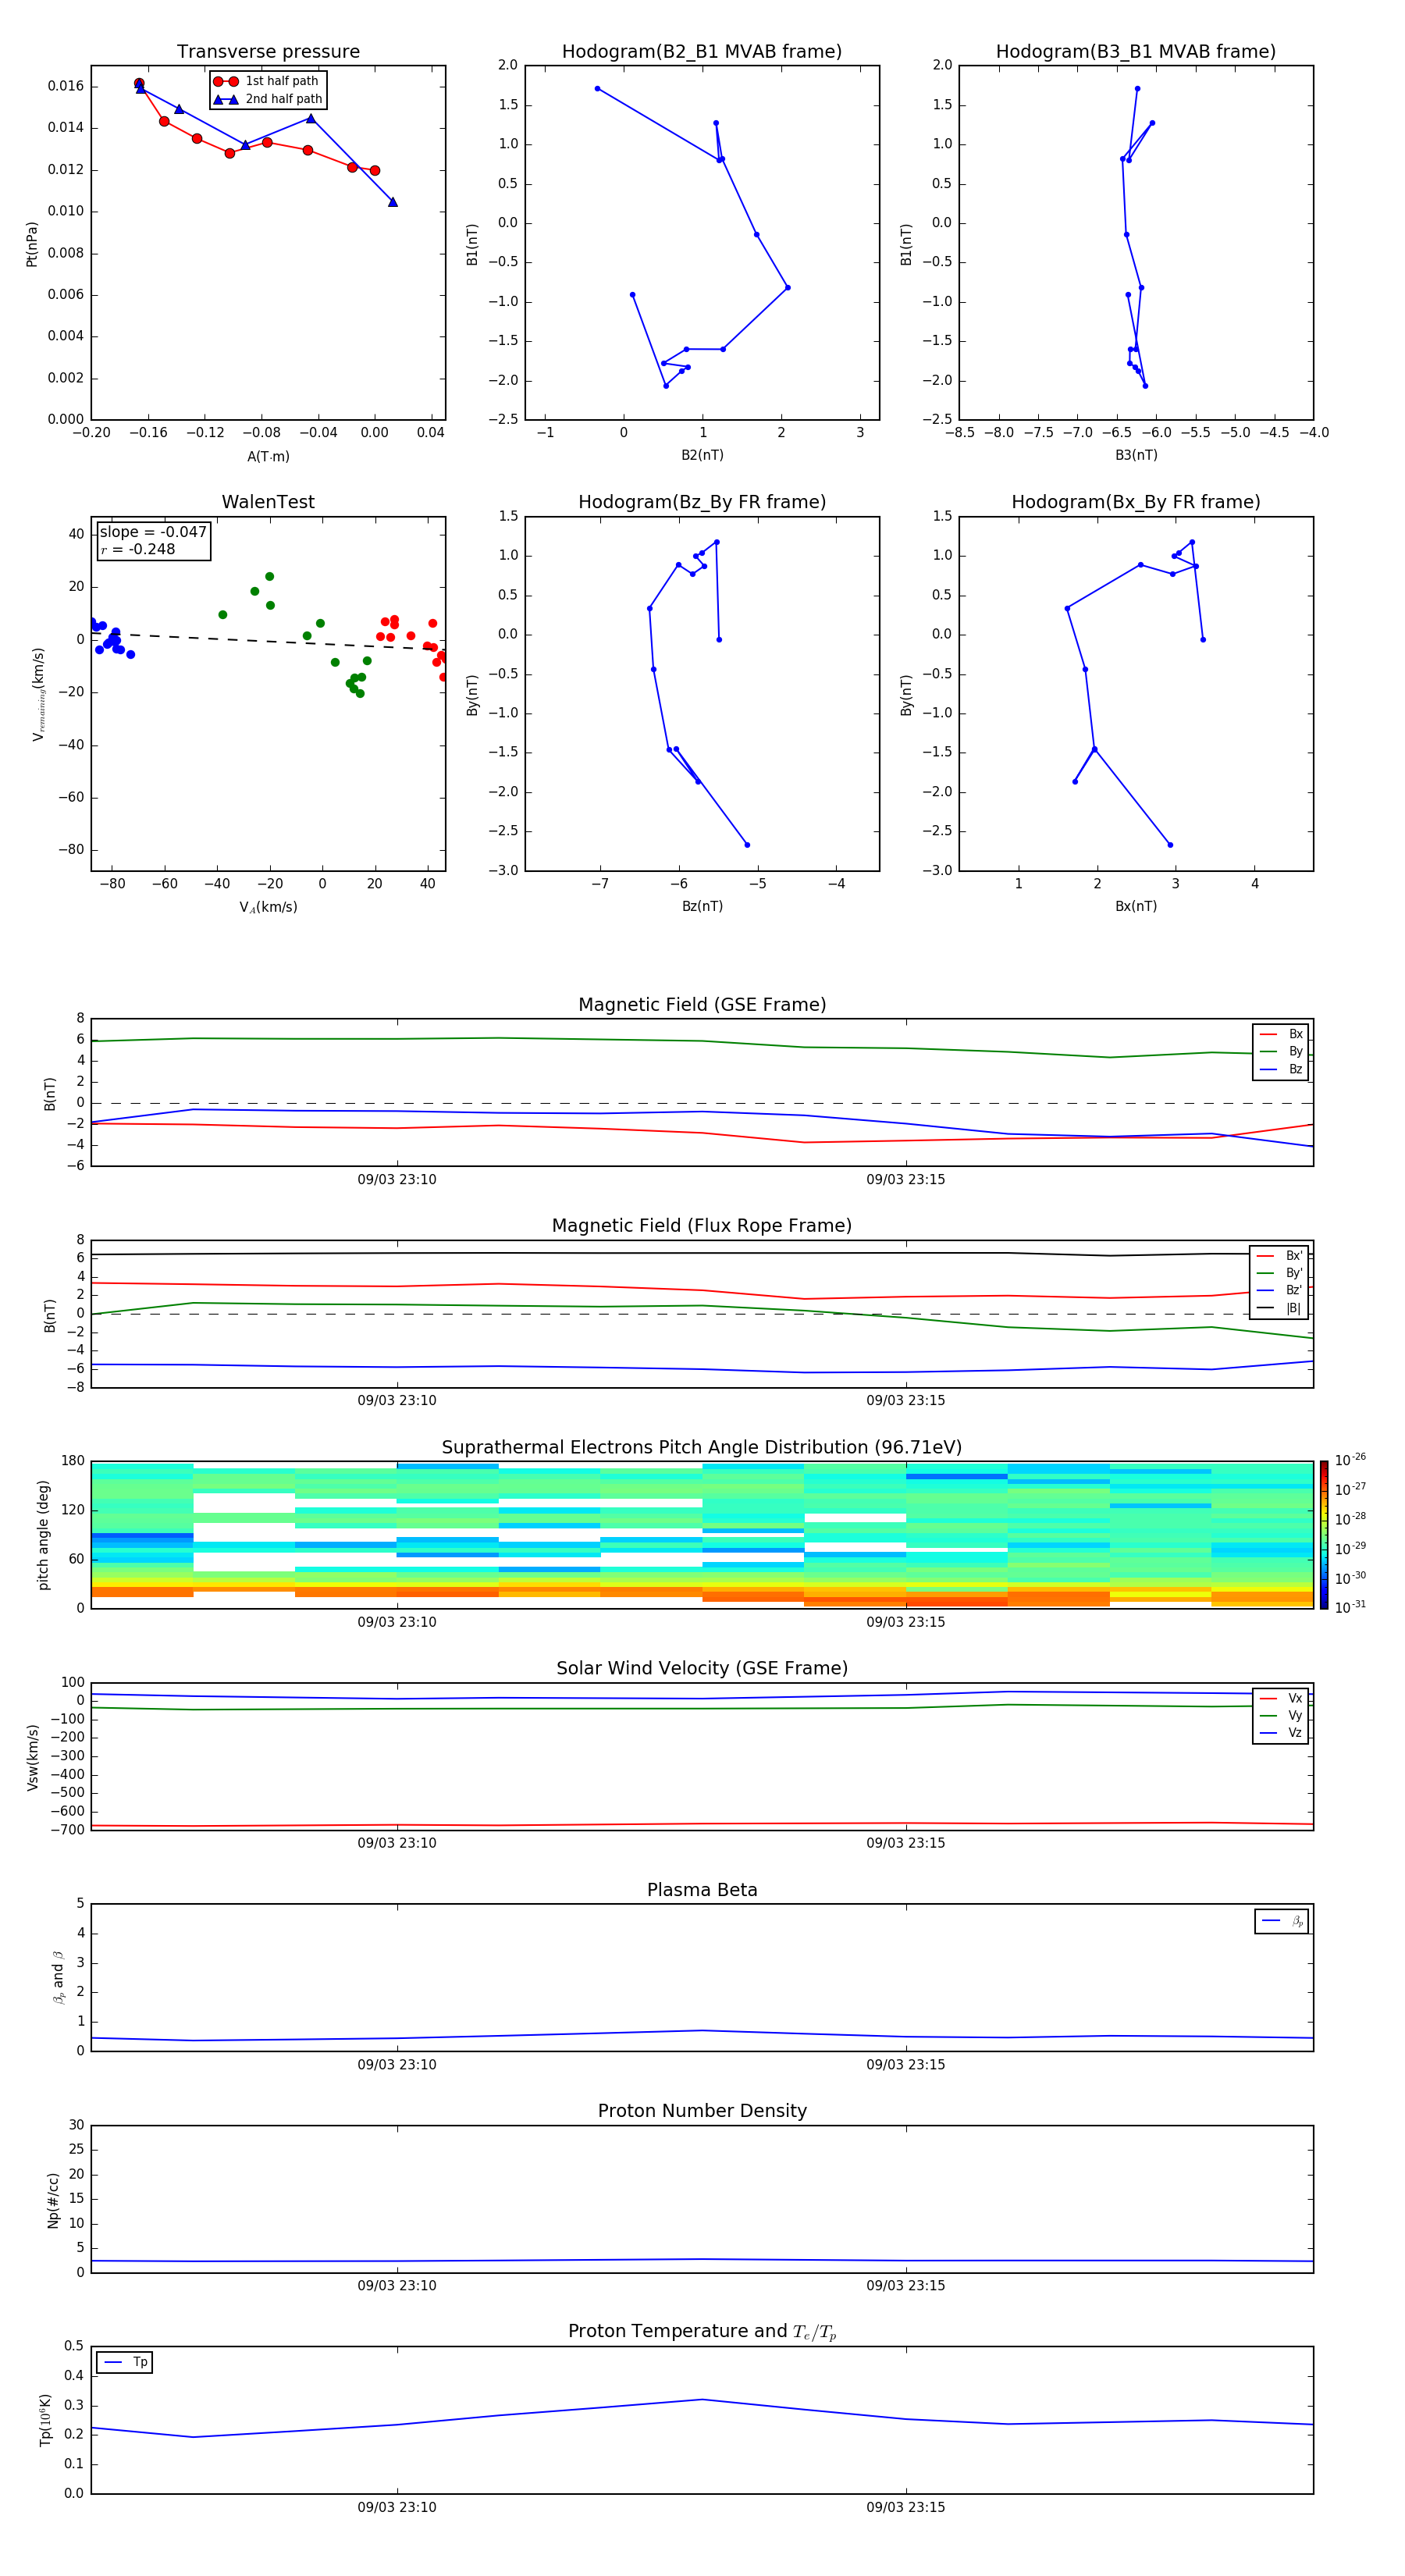Click Hodogram(B2_B1 MVAB frame) title
The height and width of the screenshot is (2576, 1405).
[702, 52]
